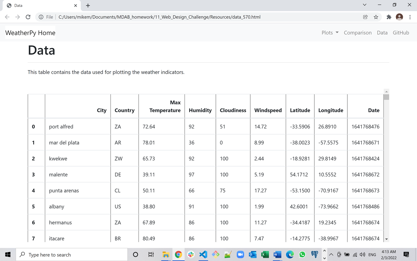Open Slack from the taskbar

(191, 254)
